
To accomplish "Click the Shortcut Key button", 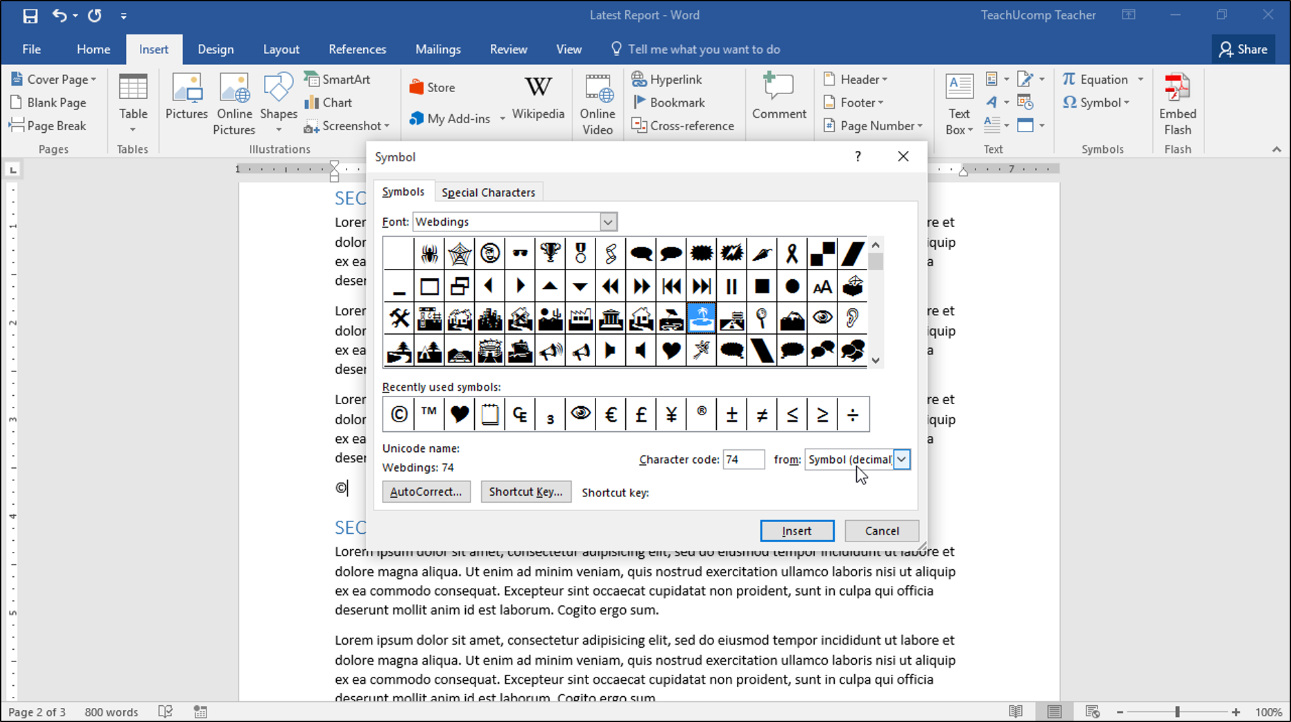I will click(526, 492).
